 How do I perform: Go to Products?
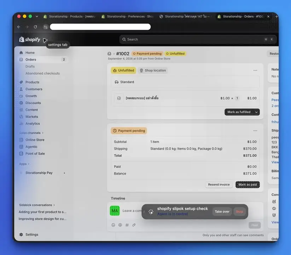32,82
